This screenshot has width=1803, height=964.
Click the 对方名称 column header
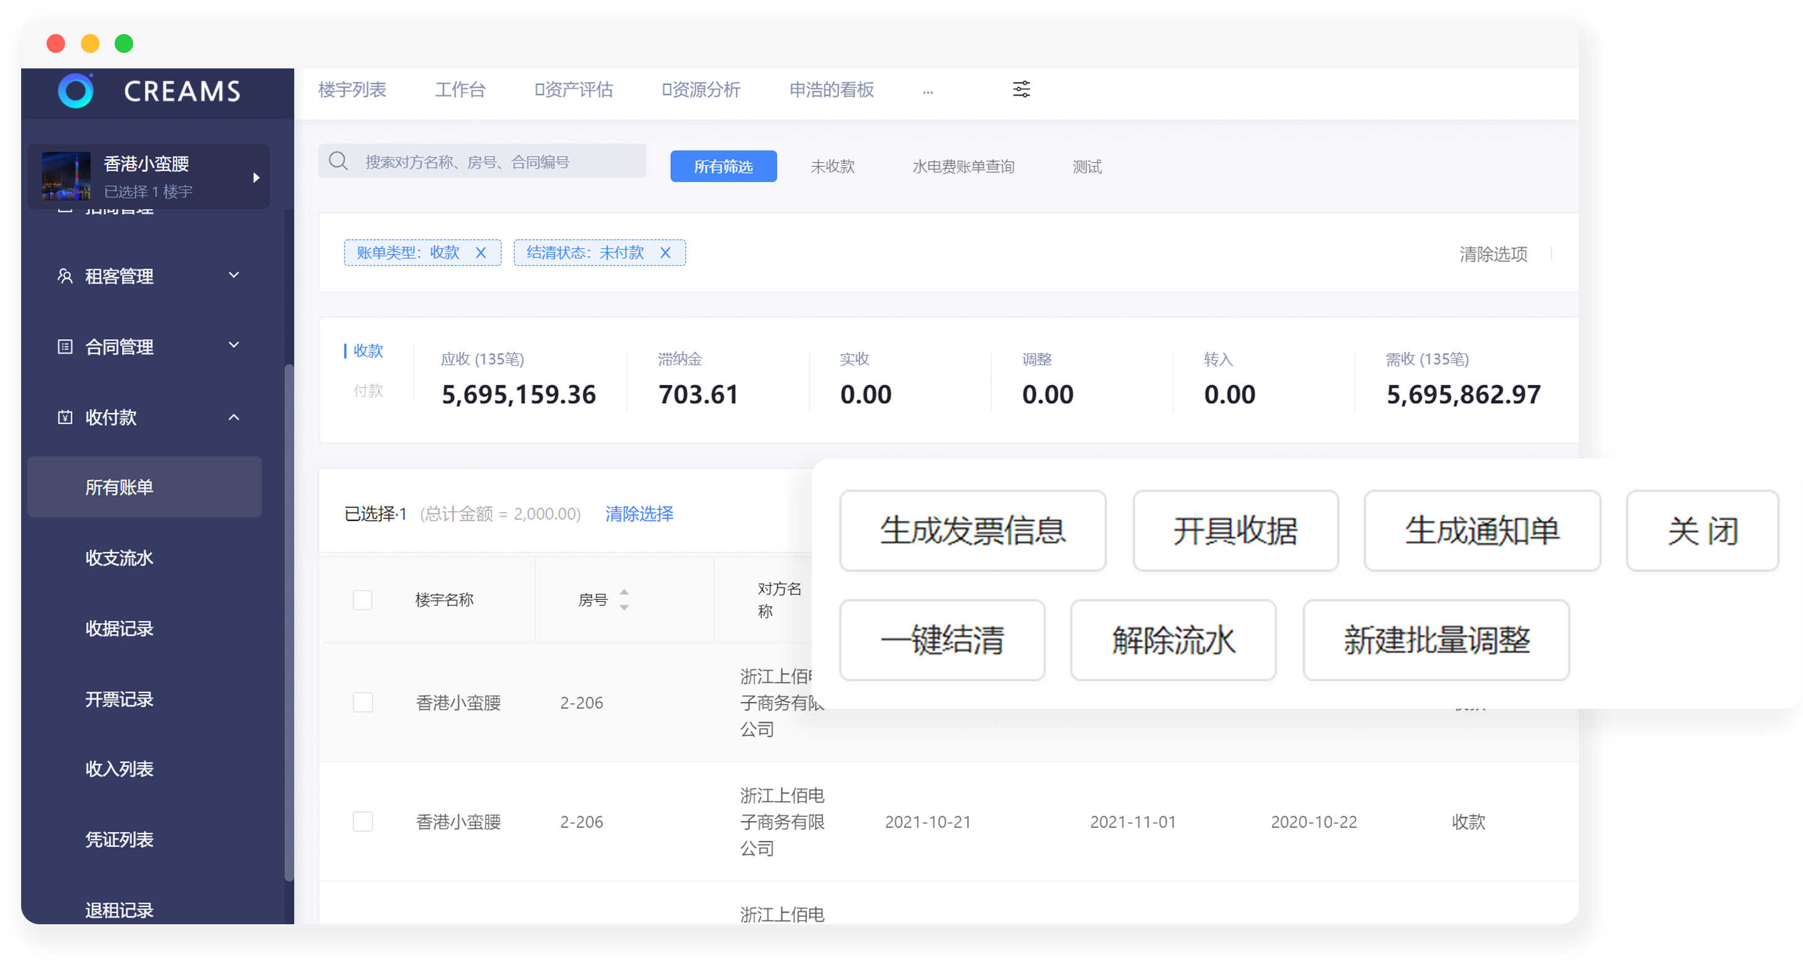[778, 600]
